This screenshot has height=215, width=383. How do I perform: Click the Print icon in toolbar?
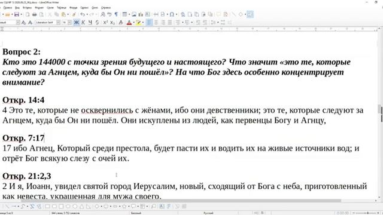pyautogui.click(x=35, y=14)
